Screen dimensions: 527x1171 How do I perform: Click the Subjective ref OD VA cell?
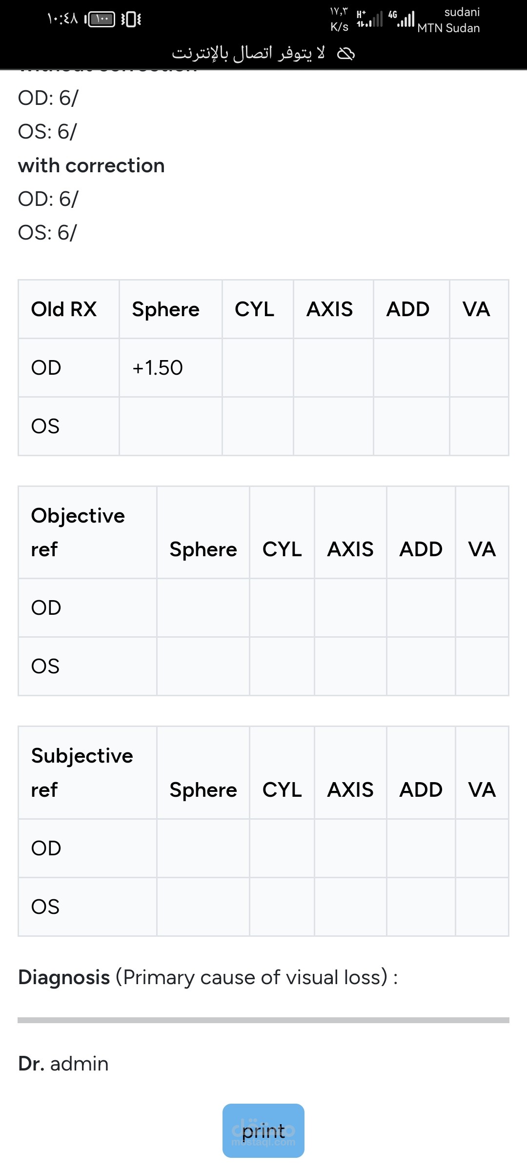pos(482,848)
